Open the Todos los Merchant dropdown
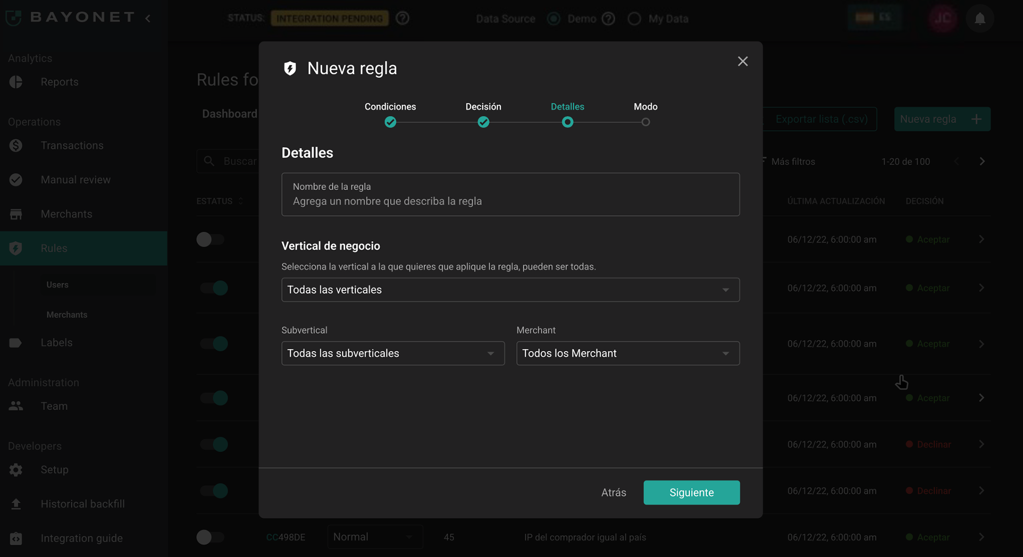 click(x=628, y=353)
